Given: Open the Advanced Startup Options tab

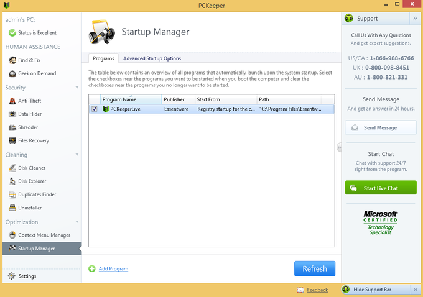Looking at the screenshot, I should pyautogui.click(x=152, y=58).
